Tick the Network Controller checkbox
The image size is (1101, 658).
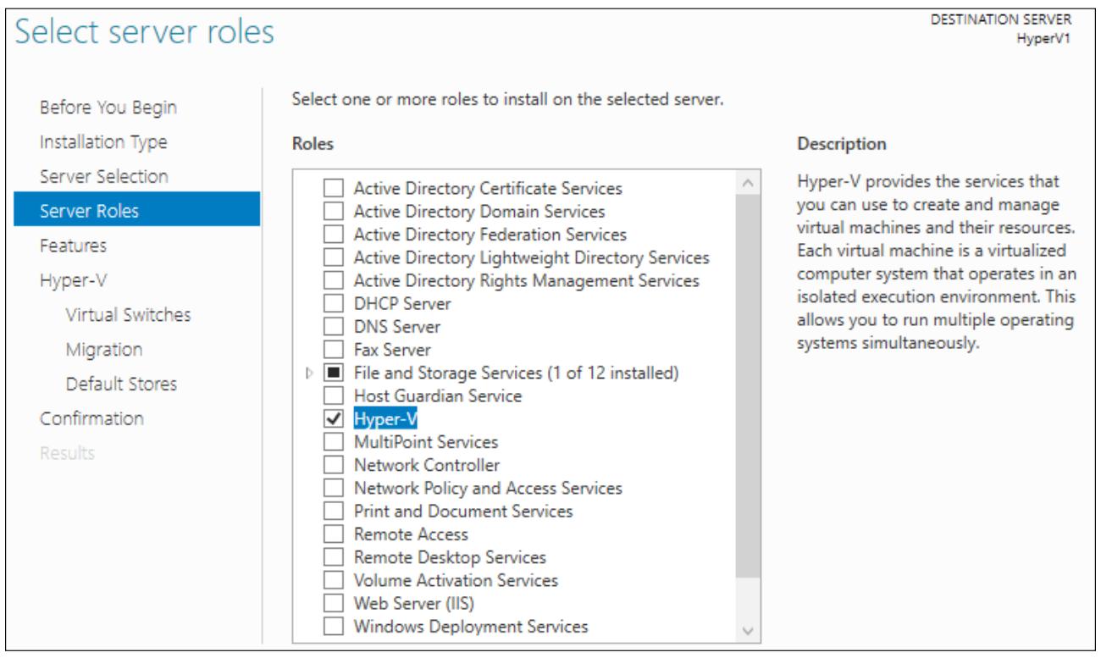point(335,465)
